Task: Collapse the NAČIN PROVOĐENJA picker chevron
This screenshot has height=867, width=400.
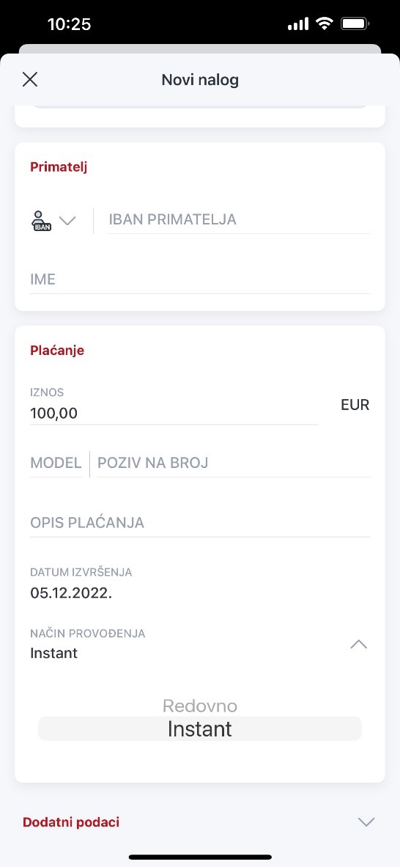Action: coord(358,644)
